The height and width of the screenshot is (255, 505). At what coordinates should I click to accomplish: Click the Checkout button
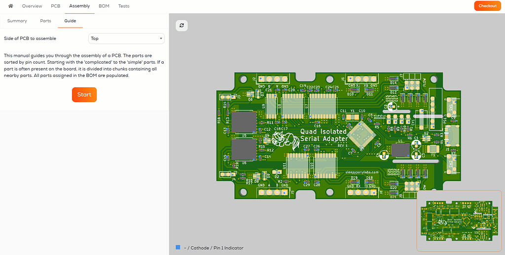pos(487,6)
